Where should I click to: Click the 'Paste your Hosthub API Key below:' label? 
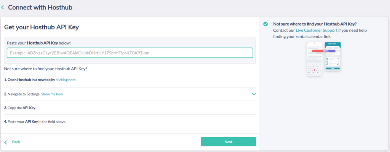(x=39, y=43)
